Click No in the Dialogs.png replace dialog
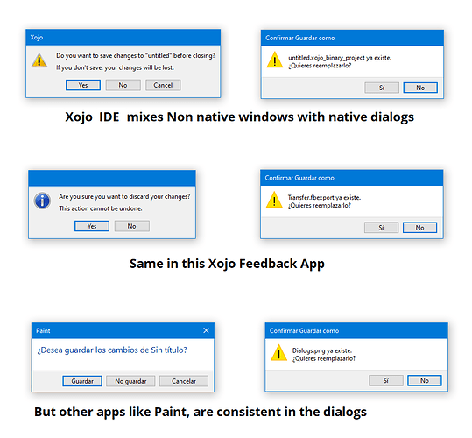 425,380
